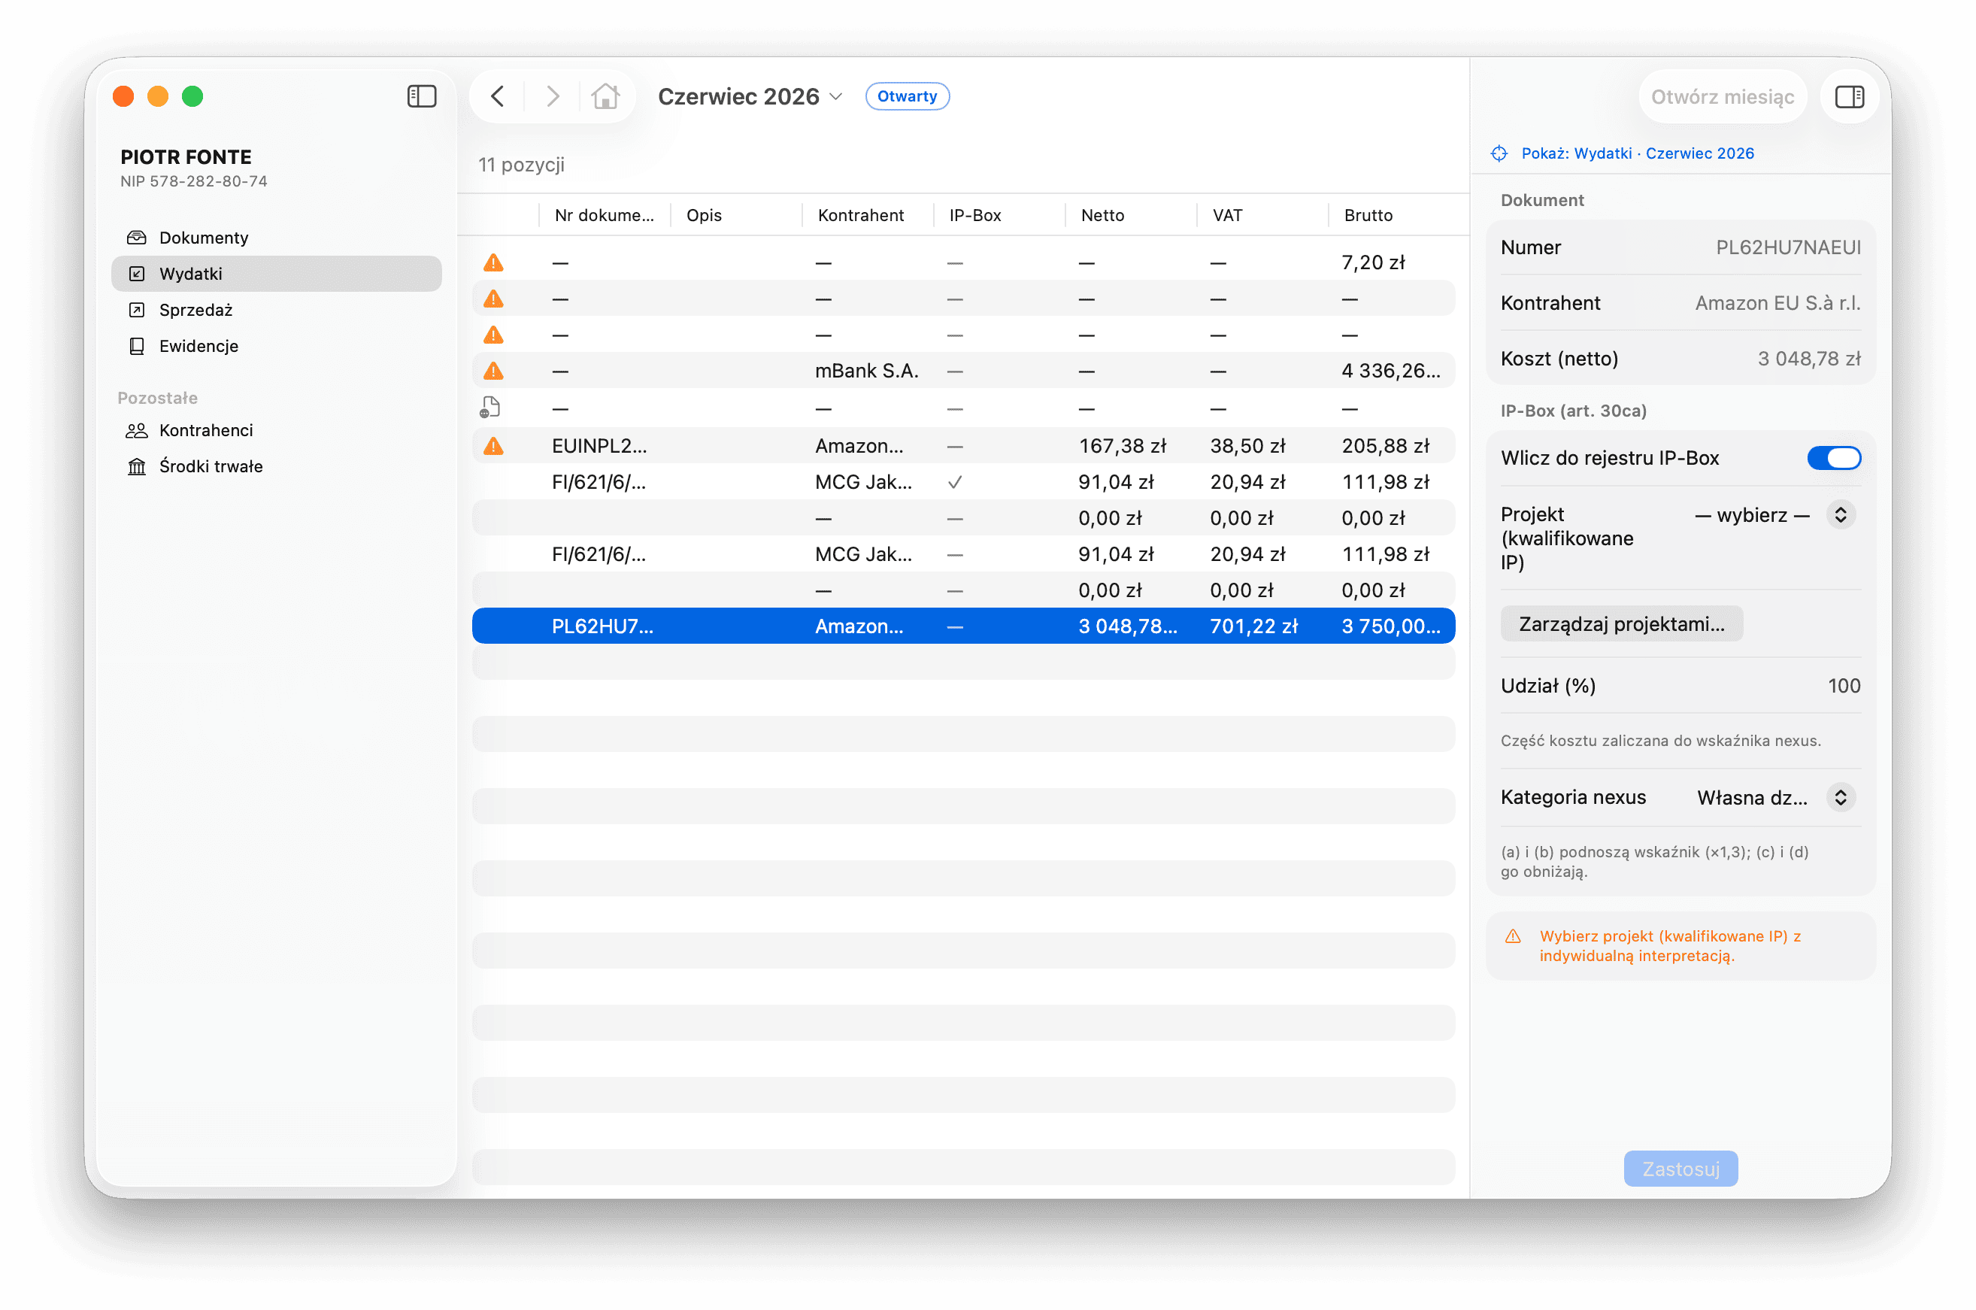Screen dimensions: 1976x1310
Task: Click the 205,88 zł brutto cell
Action: coord(1385,445)
